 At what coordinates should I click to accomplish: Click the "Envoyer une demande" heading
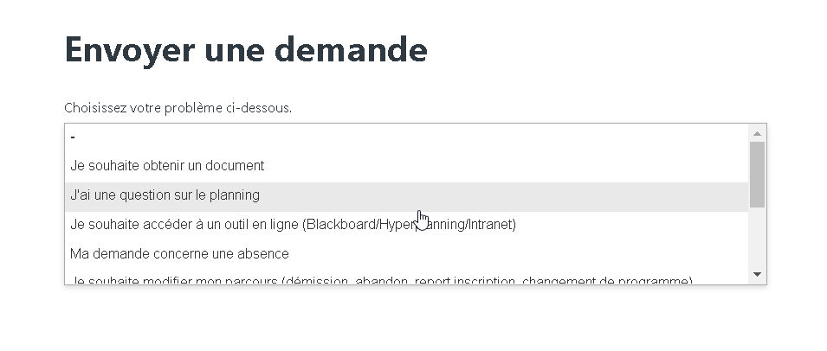[x=246, y=50]
